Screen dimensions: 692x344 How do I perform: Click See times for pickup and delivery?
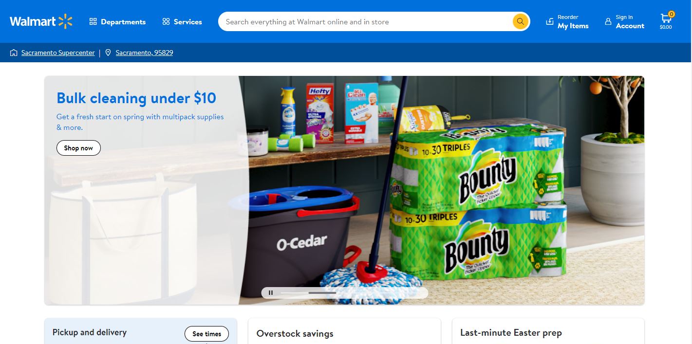click(x=206, y=334)
